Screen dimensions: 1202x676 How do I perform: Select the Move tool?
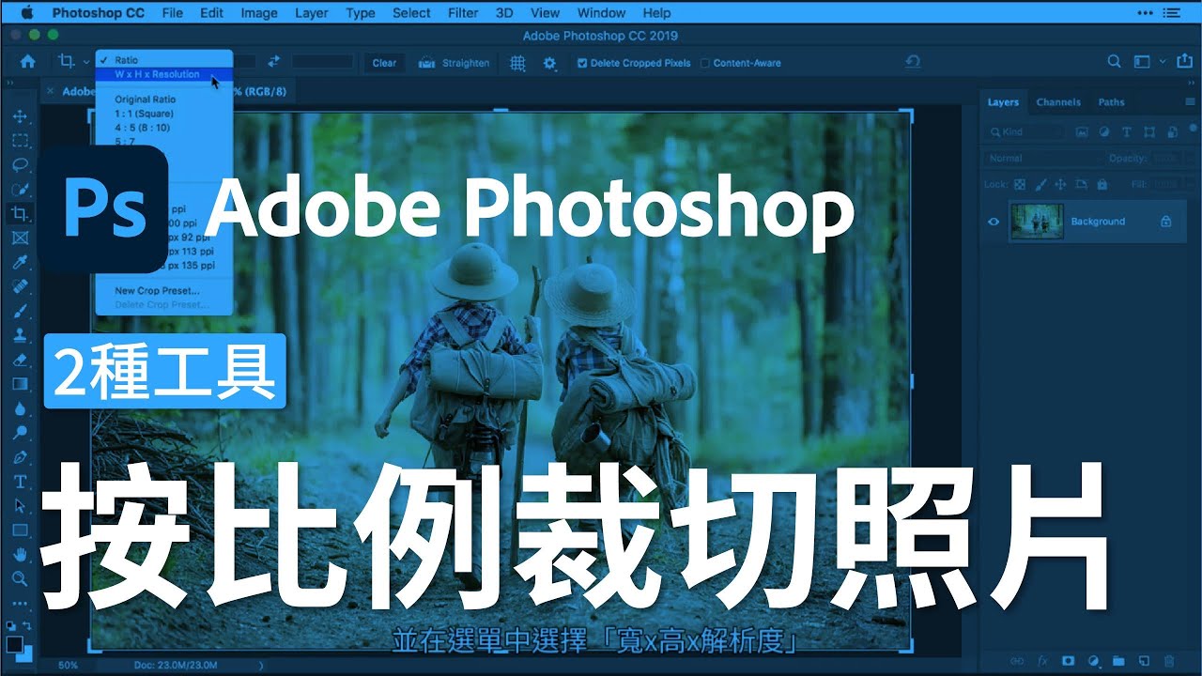[x=20, y=117]
